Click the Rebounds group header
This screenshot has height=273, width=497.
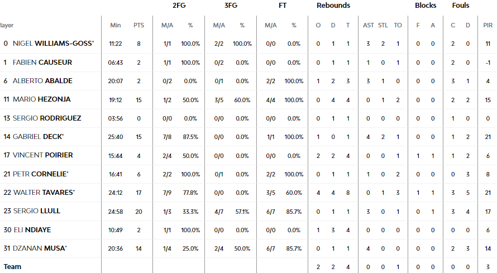tap(333, 6)
